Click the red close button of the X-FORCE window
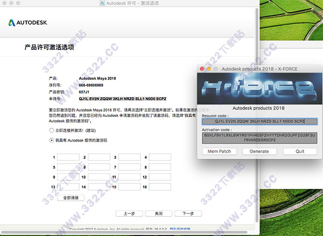The height and width of the screenshot is (236, 323). (202, 69)
